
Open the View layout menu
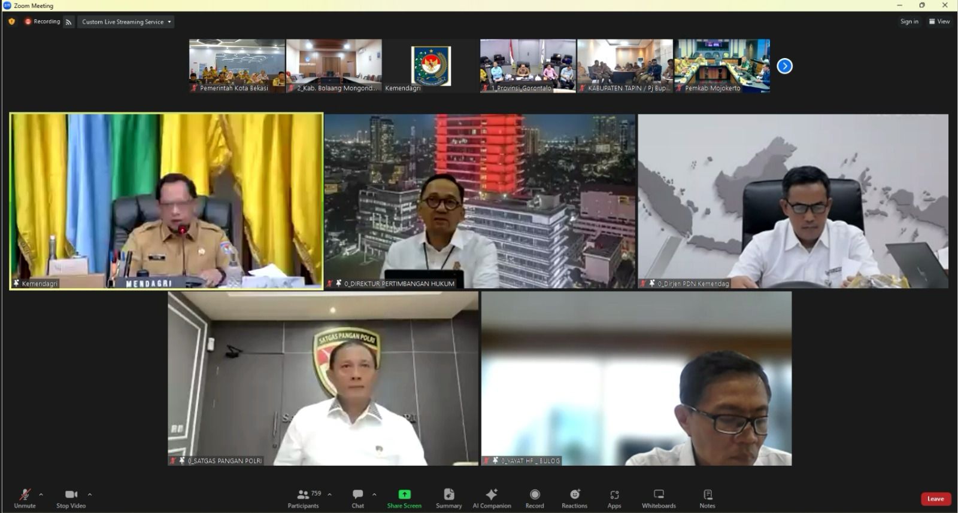tap(939, 22)
